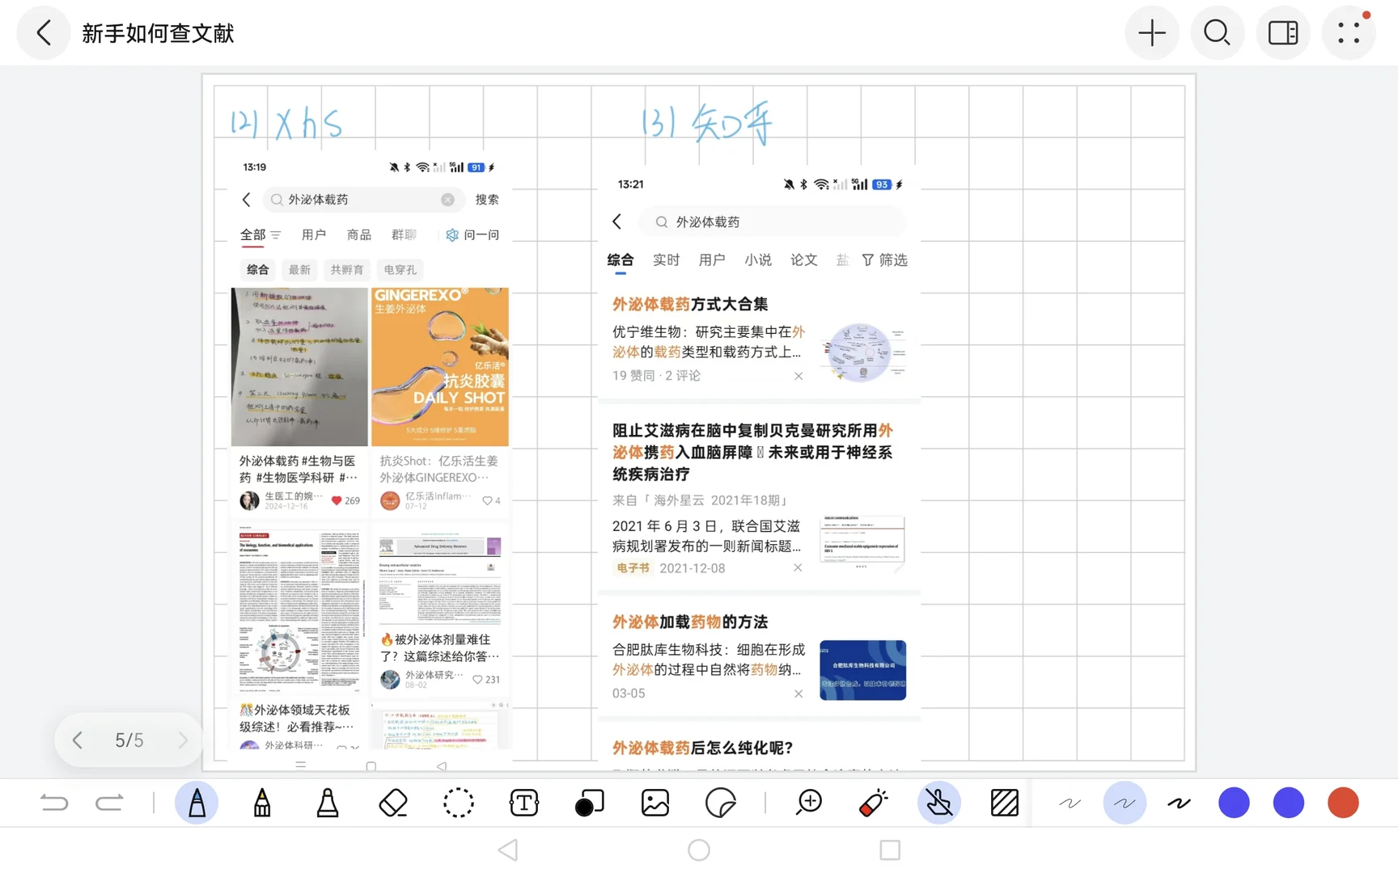
Task: Like the post with 269 hearts
Action: (x=337, y=500)
